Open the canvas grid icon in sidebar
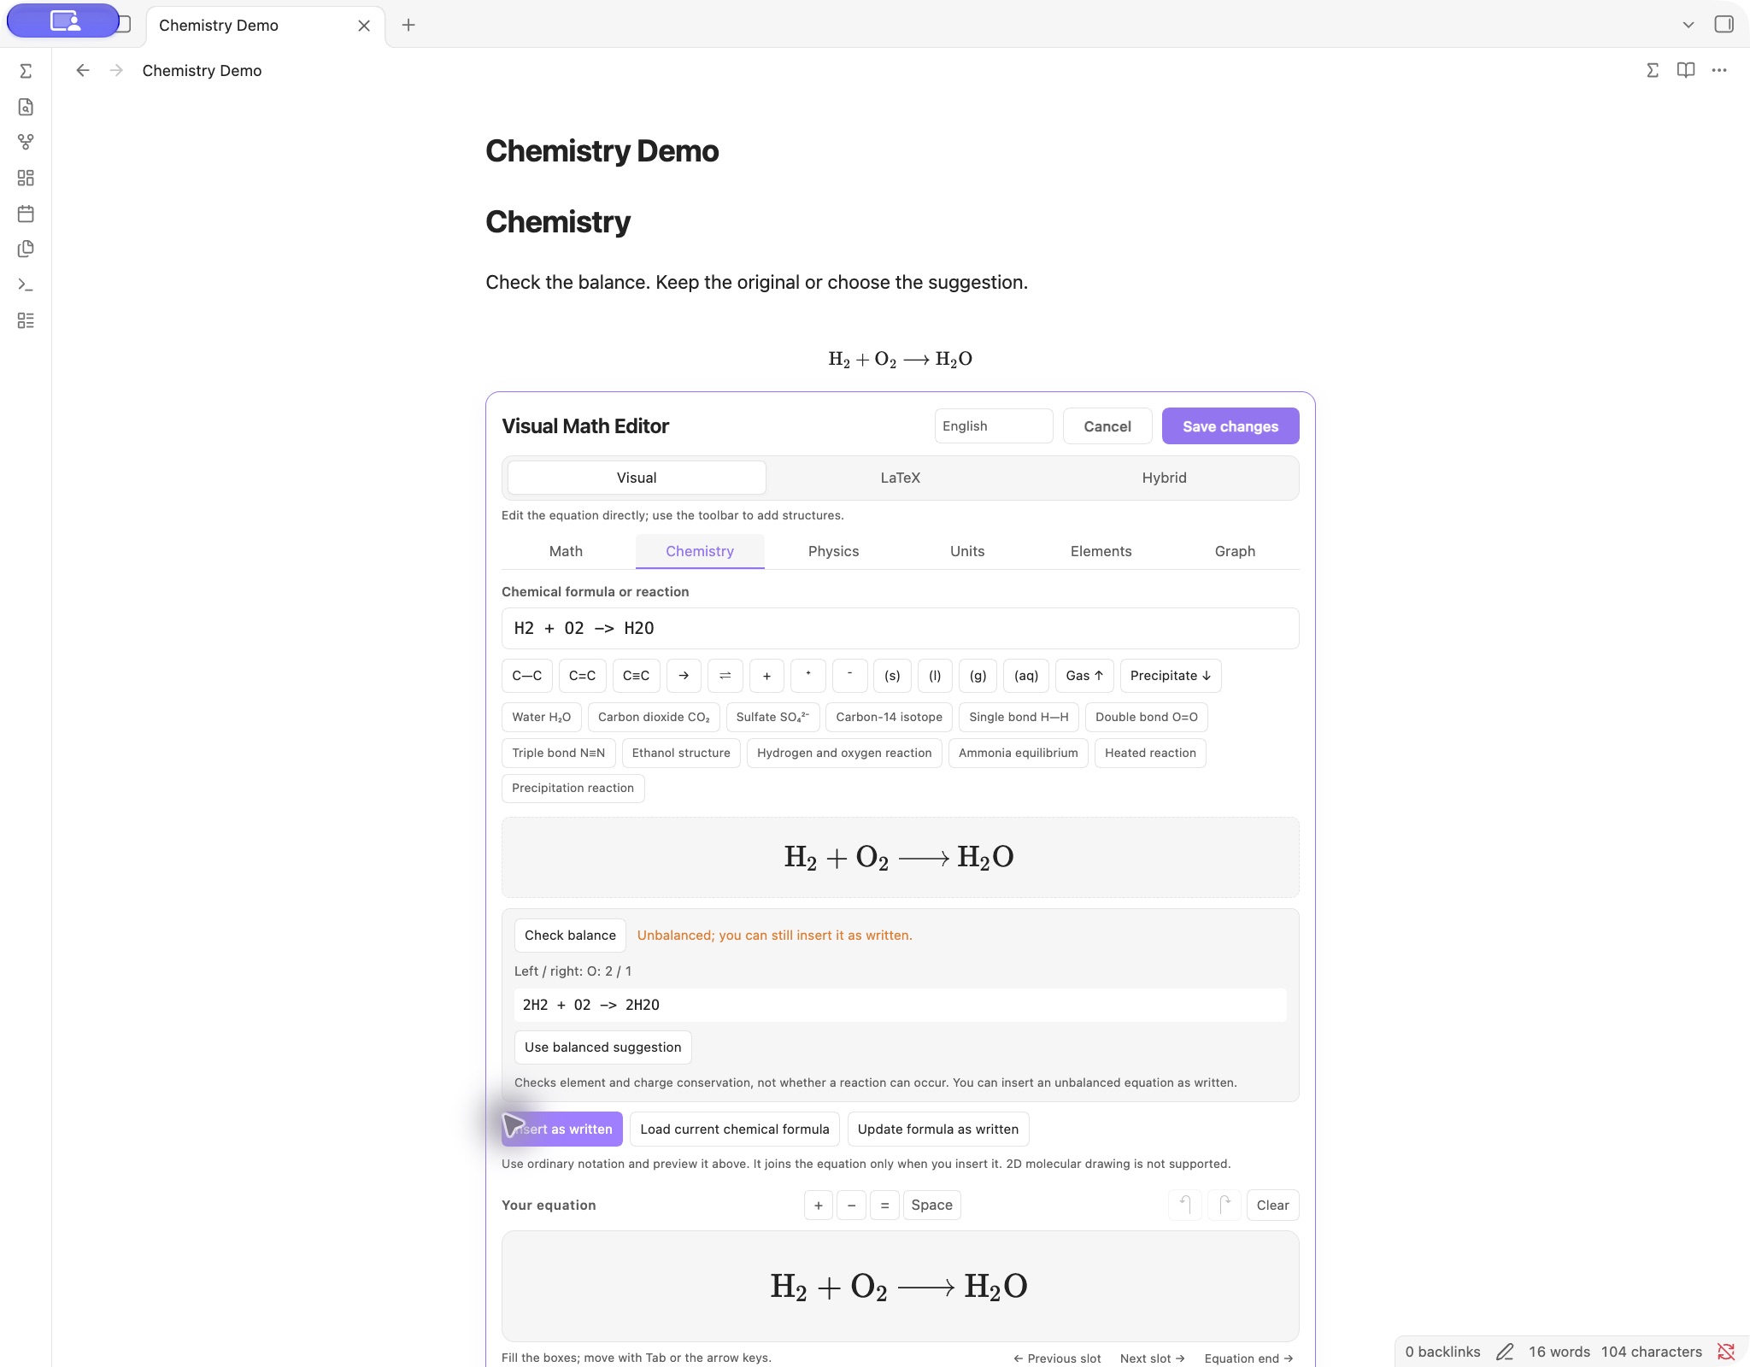The height and width of the screenshot is (1367, 1750). 26,178
